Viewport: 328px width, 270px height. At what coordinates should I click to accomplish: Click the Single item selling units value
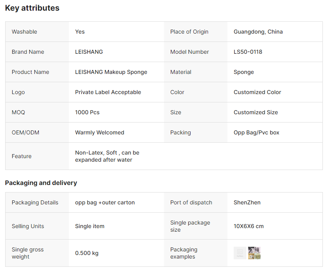click(x=90, y=226)
